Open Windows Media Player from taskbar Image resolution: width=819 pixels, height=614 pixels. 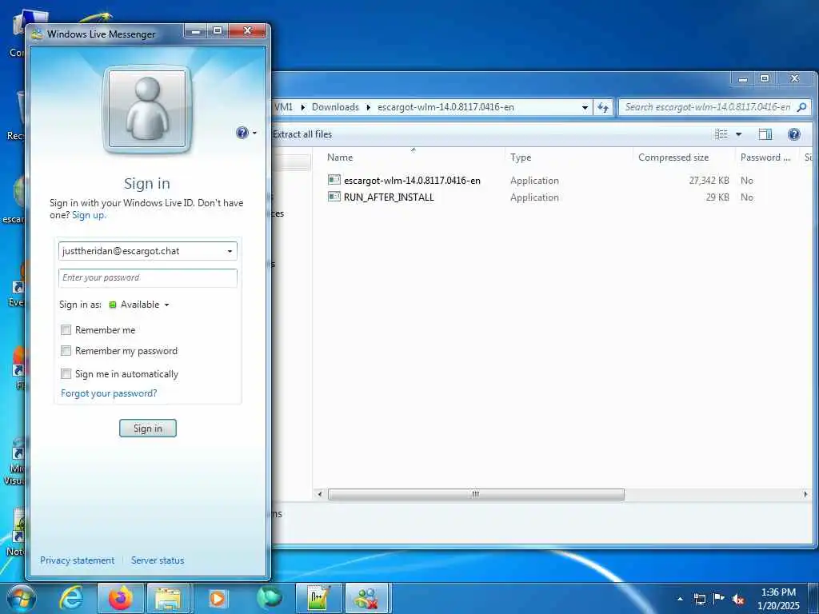coord(217,598)
